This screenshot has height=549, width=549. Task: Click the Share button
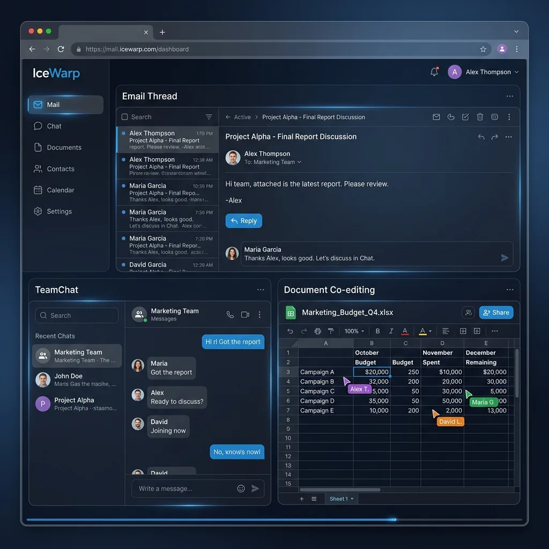[x=496, y=313]
